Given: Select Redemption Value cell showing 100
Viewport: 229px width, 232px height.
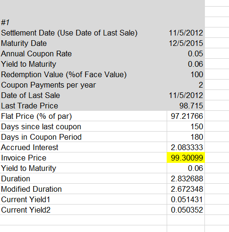Looking at the screenshot, I should 186,74.
